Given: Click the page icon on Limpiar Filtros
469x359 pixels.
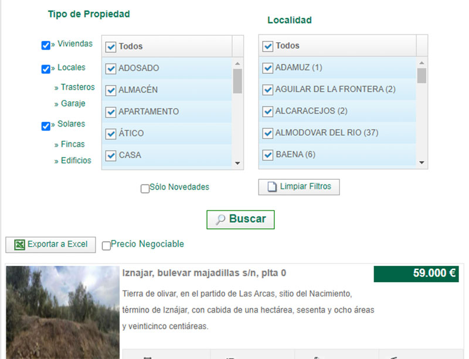Looking at the screenshot, I should click(x=271, y=187).
